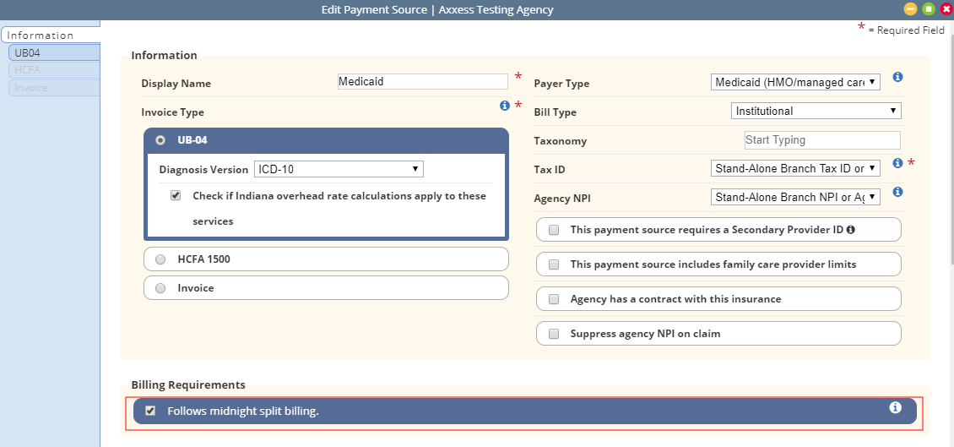Choose the Invoice radio option

pyautogui.click(x=160, y=288)
